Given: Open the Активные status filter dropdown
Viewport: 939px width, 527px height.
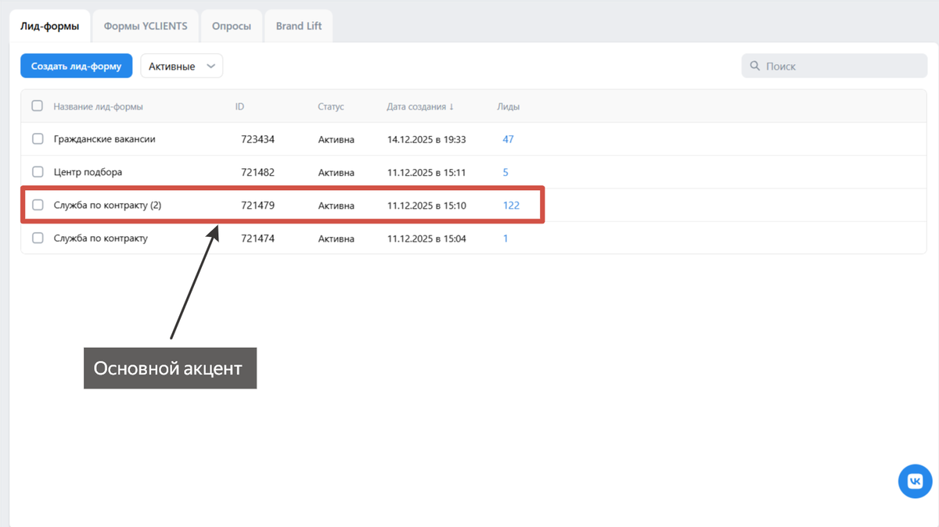Looking at the screenshot, I should click(x=182, y=66).
